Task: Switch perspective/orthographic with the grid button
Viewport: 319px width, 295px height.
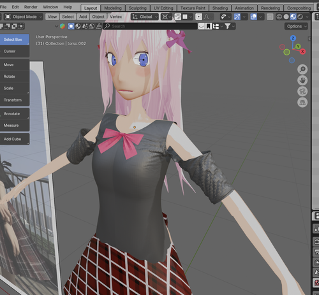Action: pyautogui.click(x=302, y=103)
